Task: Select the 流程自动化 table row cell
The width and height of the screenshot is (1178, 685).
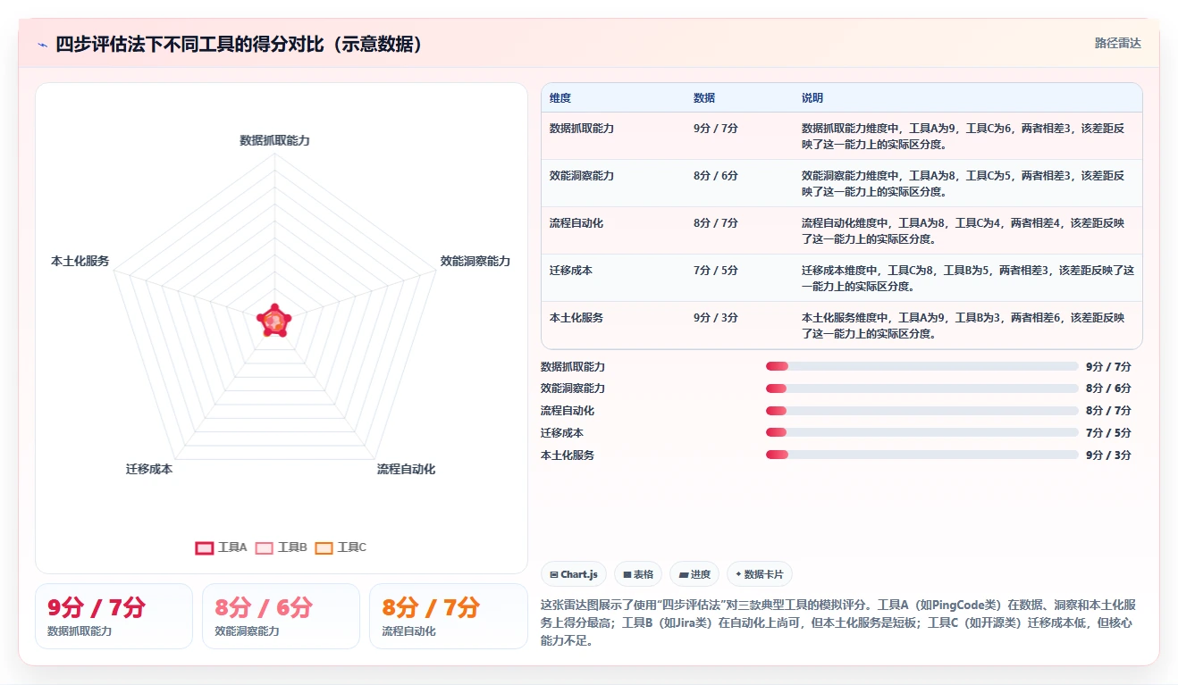Action: tap(576, 223)
